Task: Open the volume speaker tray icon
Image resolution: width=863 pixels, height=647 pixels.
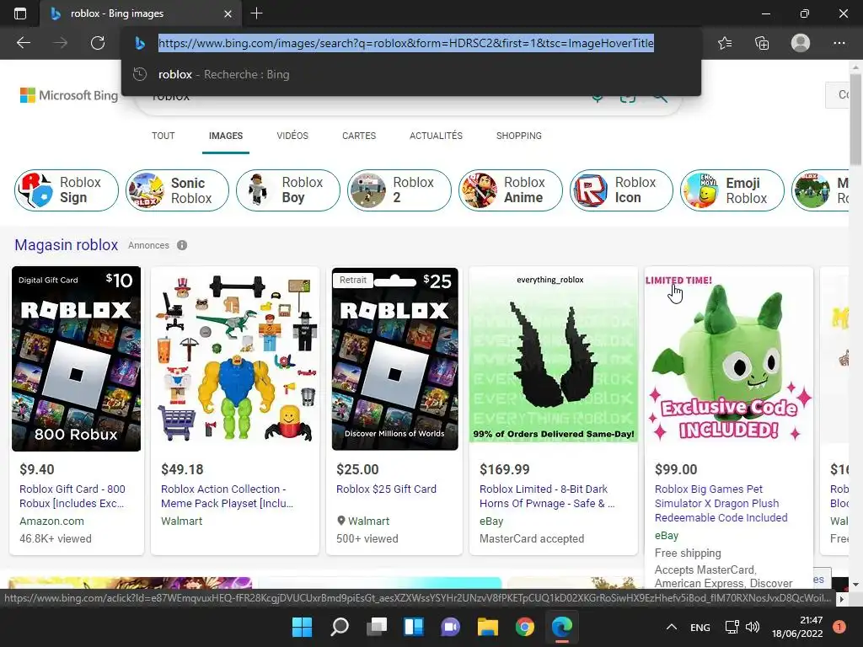Action: click(x=753, y=627)
